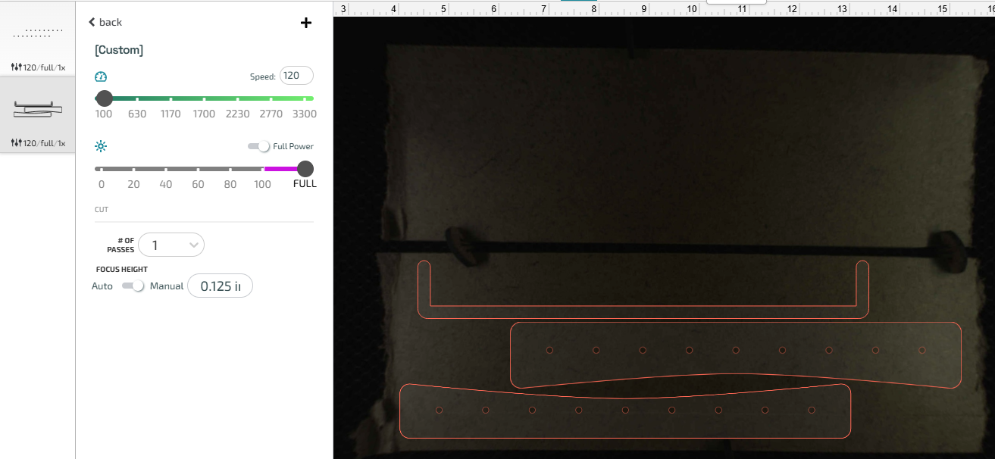Click the power sun icon

(101, 146)
